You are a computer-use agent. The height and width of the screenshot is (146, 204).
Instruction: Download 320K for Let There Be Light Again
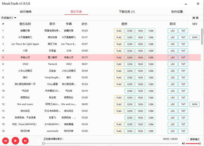(130, 44)
